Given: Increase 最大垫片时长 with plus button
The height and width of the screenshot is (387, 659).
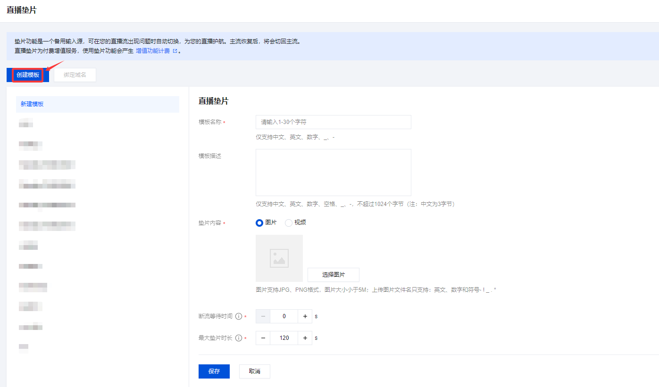Looking at the screenshot, I should pyautogui.click(x=305, y=338).
